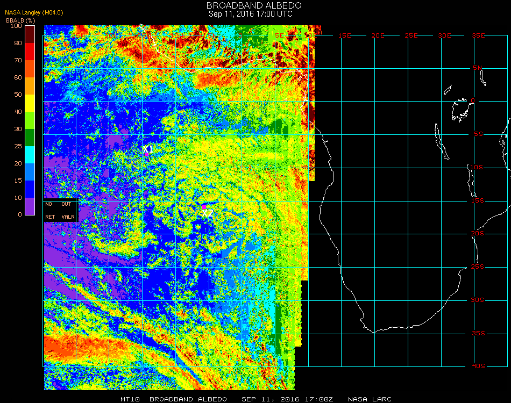
Task: Click the 10S latitude label
Action: 477,167
